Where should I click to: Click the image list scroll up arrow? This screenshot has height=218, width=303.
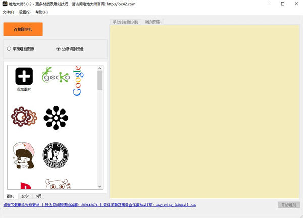point(99,68)
